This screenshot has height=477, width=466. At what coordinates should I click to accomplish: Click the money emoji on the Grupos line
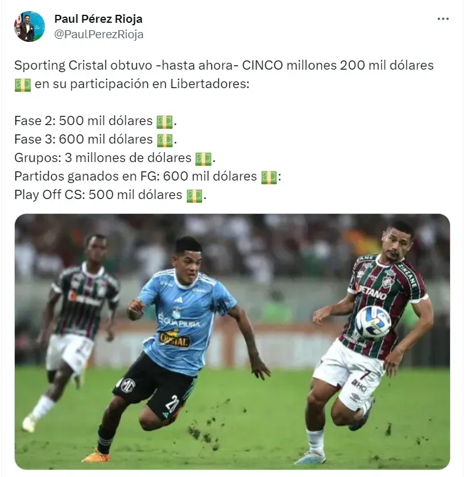(x=203, y=159)
